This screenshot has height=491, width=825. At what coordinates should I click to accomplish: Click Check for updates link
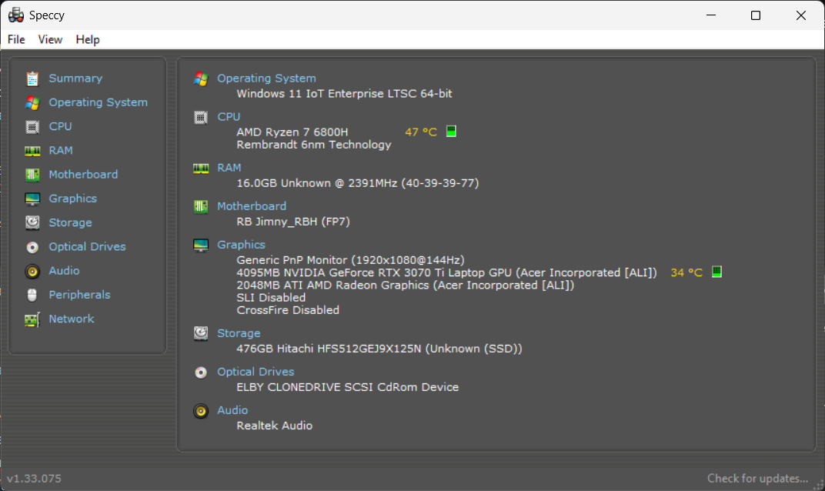tap(757, 479)
